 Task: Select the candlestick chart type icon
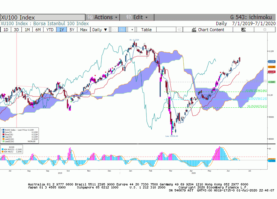point(122,30)
